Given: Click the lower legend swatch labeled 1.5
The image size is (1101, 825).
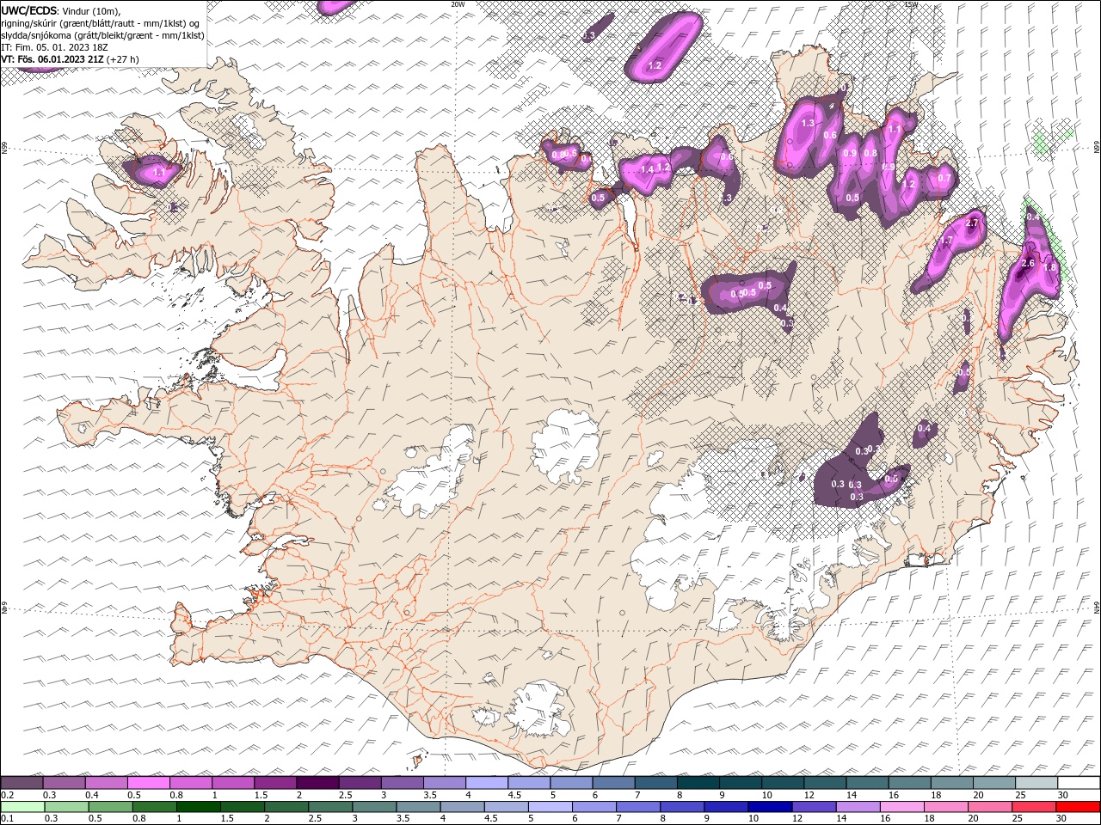Looking at the screenshot, I should (x=242, y=807).
